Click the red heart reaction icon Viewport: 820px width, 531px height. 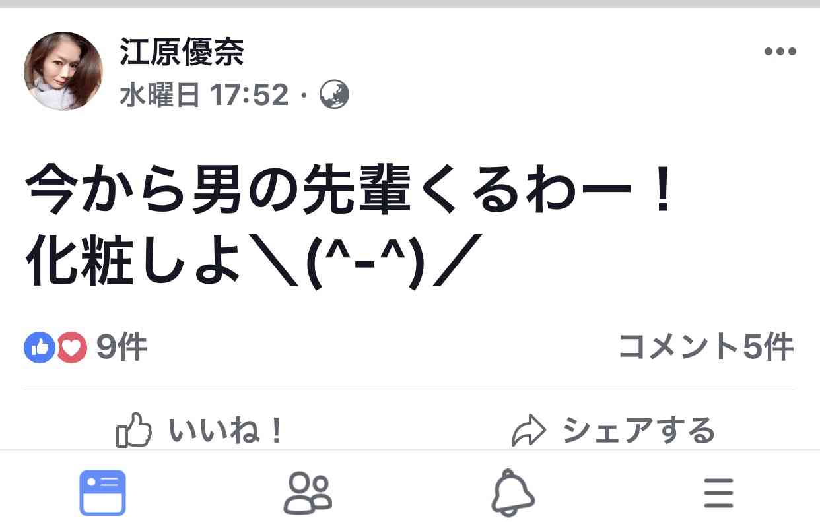[x=71, y=348]
